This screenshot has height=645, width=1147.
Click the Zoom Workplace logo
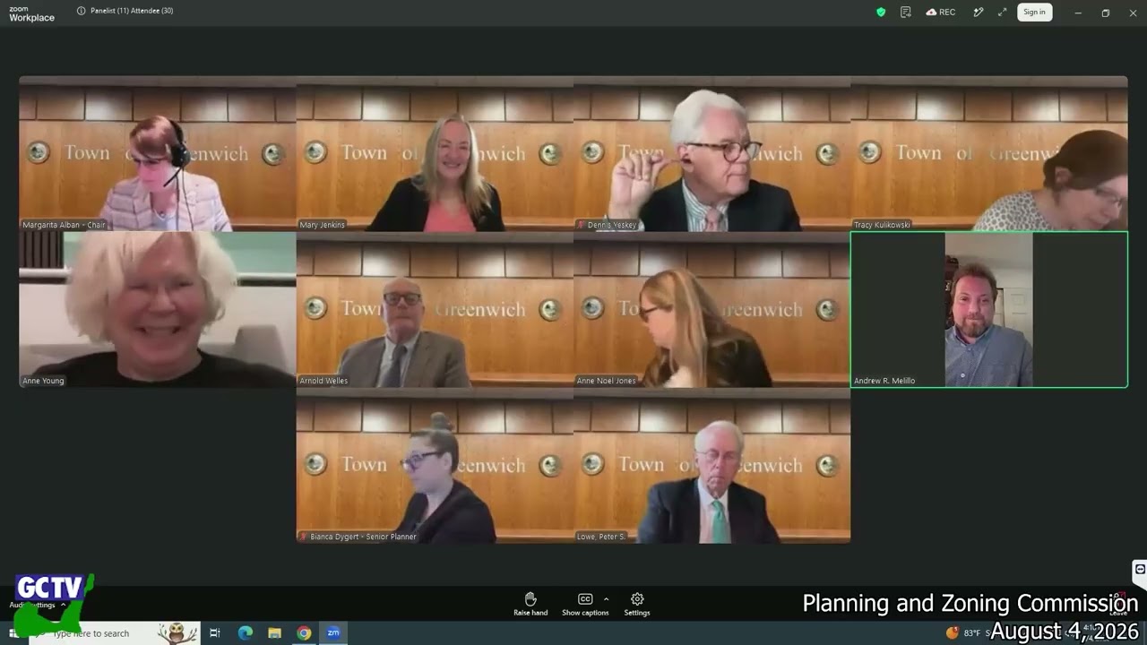pyautogui.click(x=31, y=13)
